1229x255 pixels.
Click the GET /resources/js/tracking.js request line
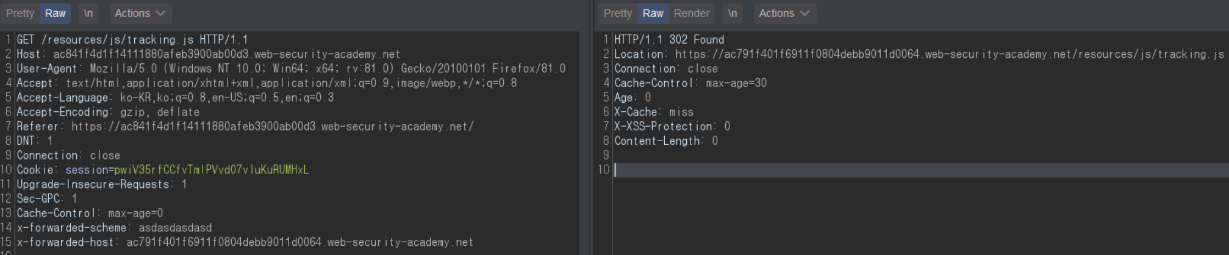coord(132,40)
